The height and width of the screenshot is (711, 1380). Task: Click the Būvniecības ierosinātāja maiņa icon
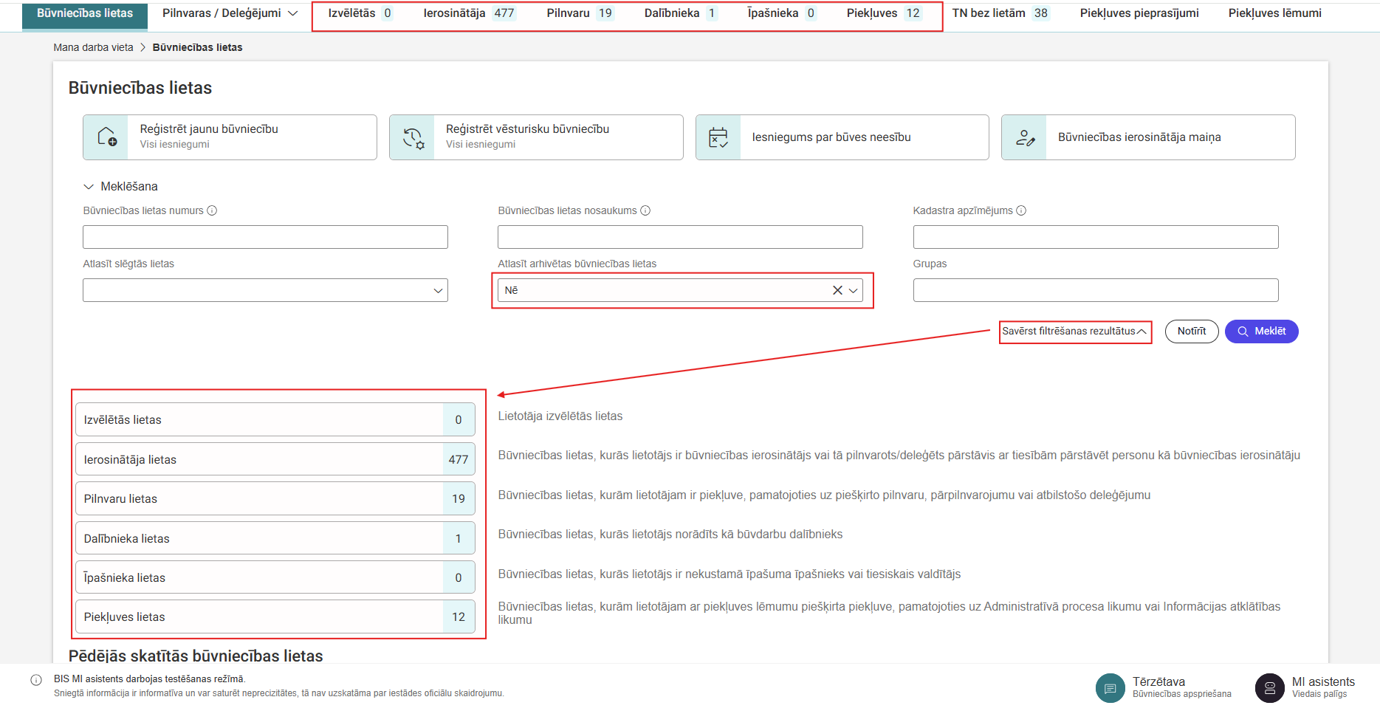click(1024, 137)
